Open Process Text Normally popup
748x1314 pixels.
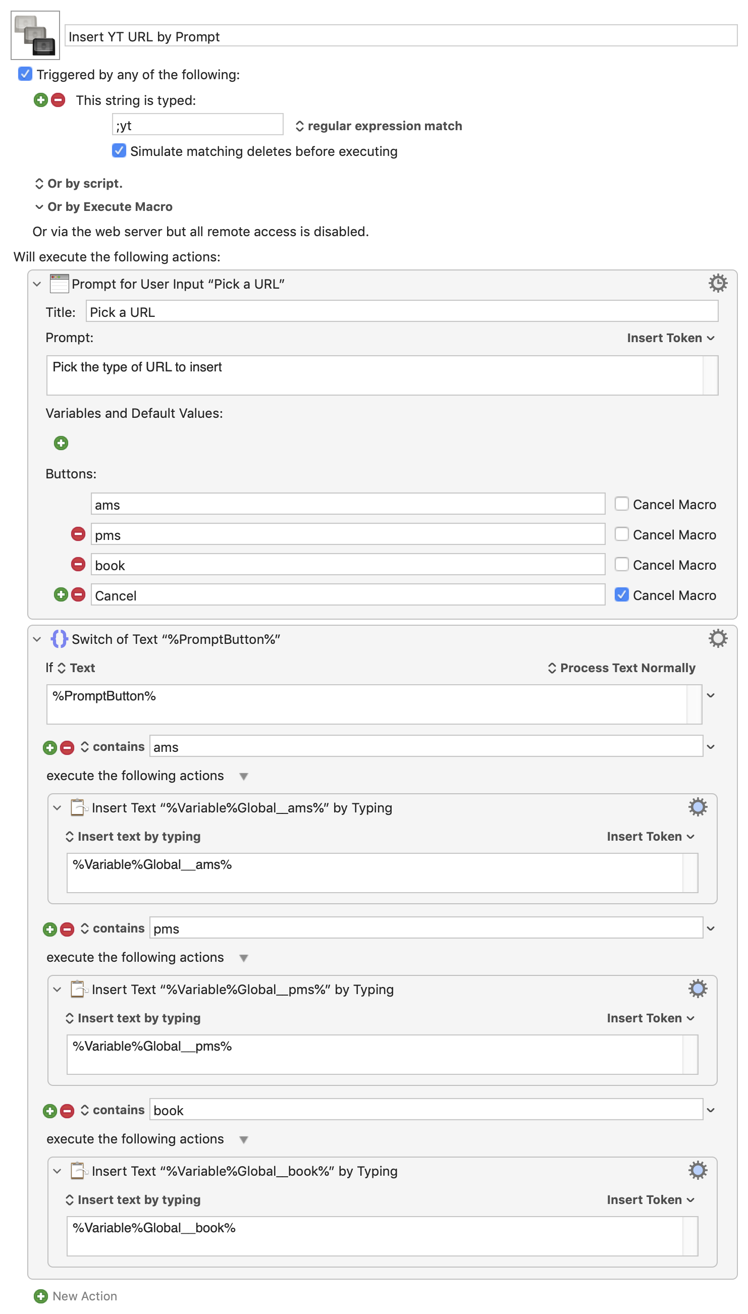pyautogui.click(x=622, y=668)
